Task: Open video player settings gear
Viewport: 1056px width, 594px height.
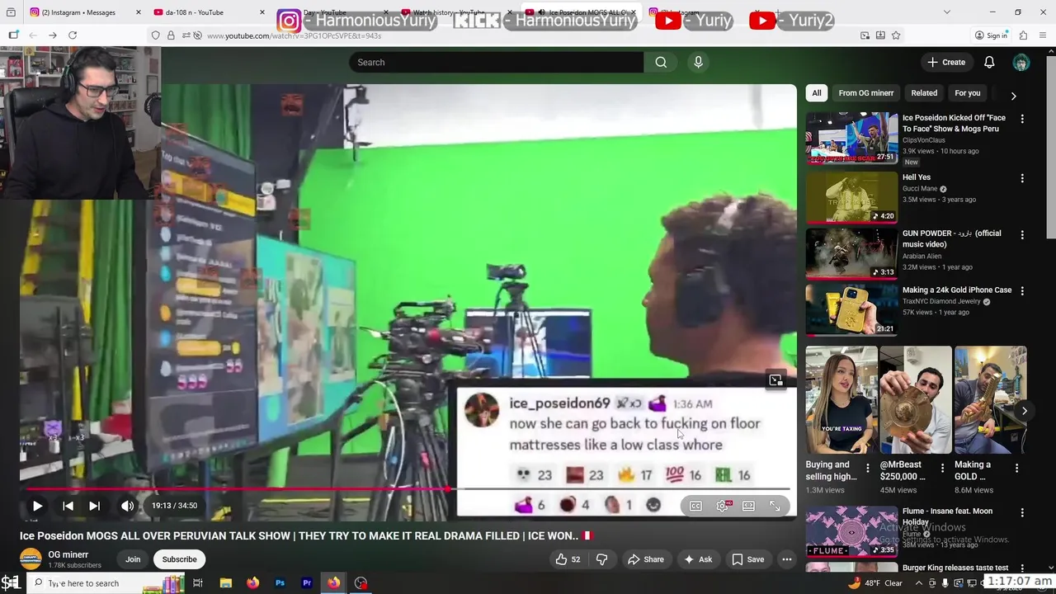Action: 722,506
